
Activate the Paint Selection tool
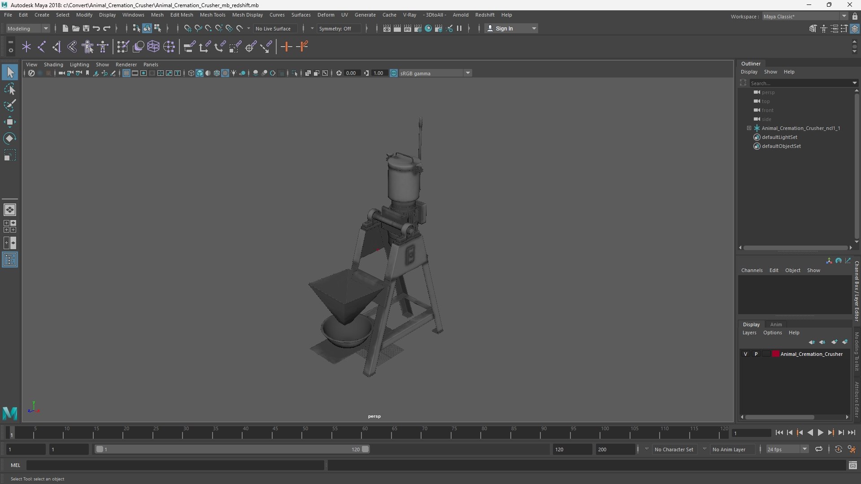pyautogui.click(x=10, y=105)
